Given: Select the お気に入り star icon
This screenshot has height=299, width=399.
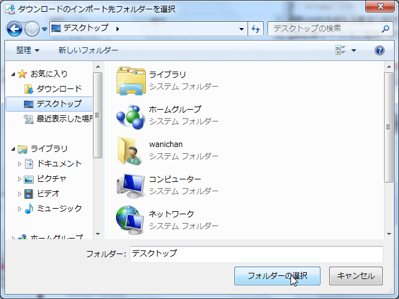Looking at the screenshot, I should 22,74.
